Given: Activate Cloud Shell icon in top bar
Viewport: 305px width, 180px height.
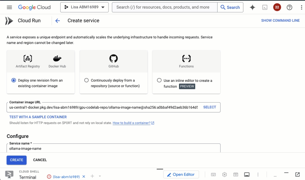Looking at the screenshot, I should point(265,7).
